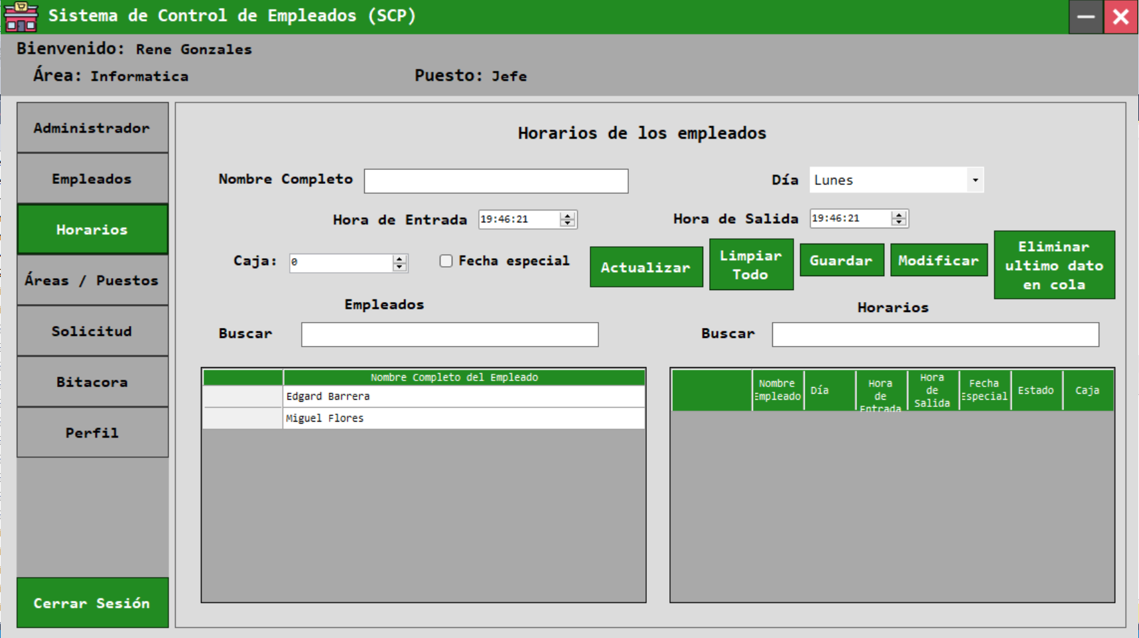Viewport: 1139px width, 638px height.
Task: Click the Estado column header
Action: pyautogui.click(x=1036, y=390)
